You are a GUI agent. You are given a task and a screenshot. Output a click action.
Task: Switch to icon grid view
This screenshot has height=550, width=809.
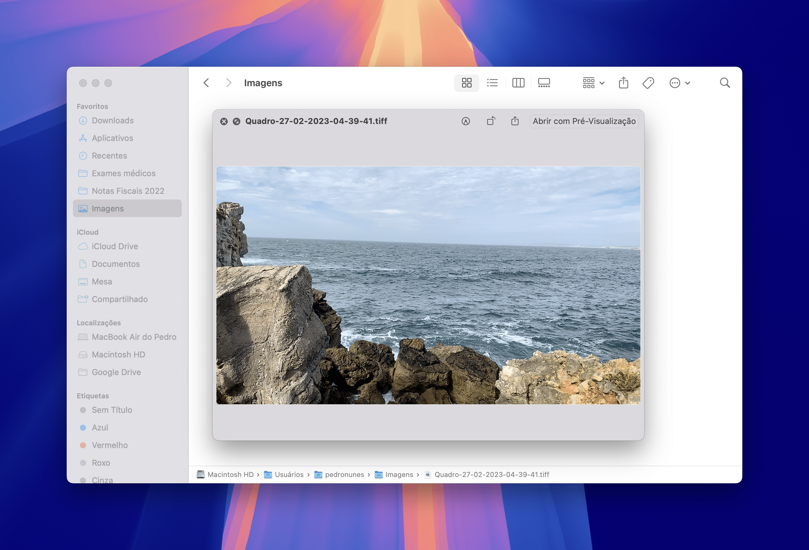point(466,83)
